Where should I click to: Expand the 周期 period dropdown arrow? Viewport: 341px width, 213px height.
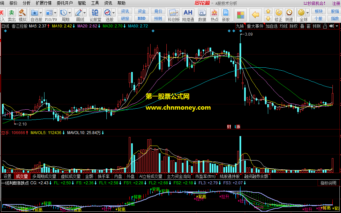tap(70, 13)
